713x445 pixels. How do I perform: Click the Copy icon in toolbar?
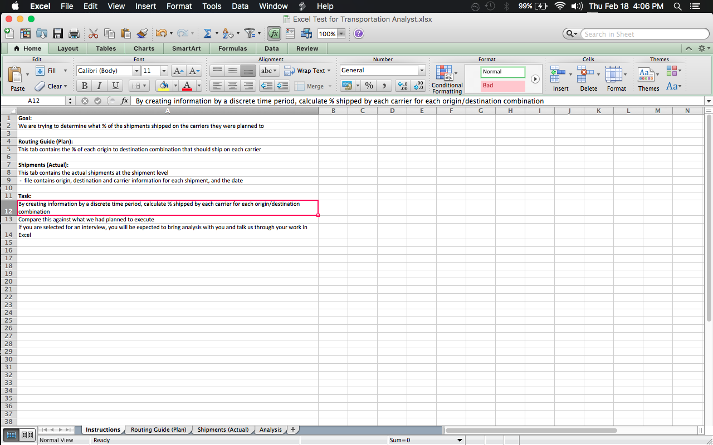click(109, 33)
